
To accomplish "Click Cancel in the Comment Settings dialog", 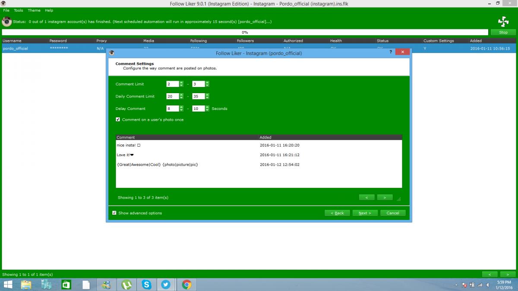I will (x=393, y=213).
